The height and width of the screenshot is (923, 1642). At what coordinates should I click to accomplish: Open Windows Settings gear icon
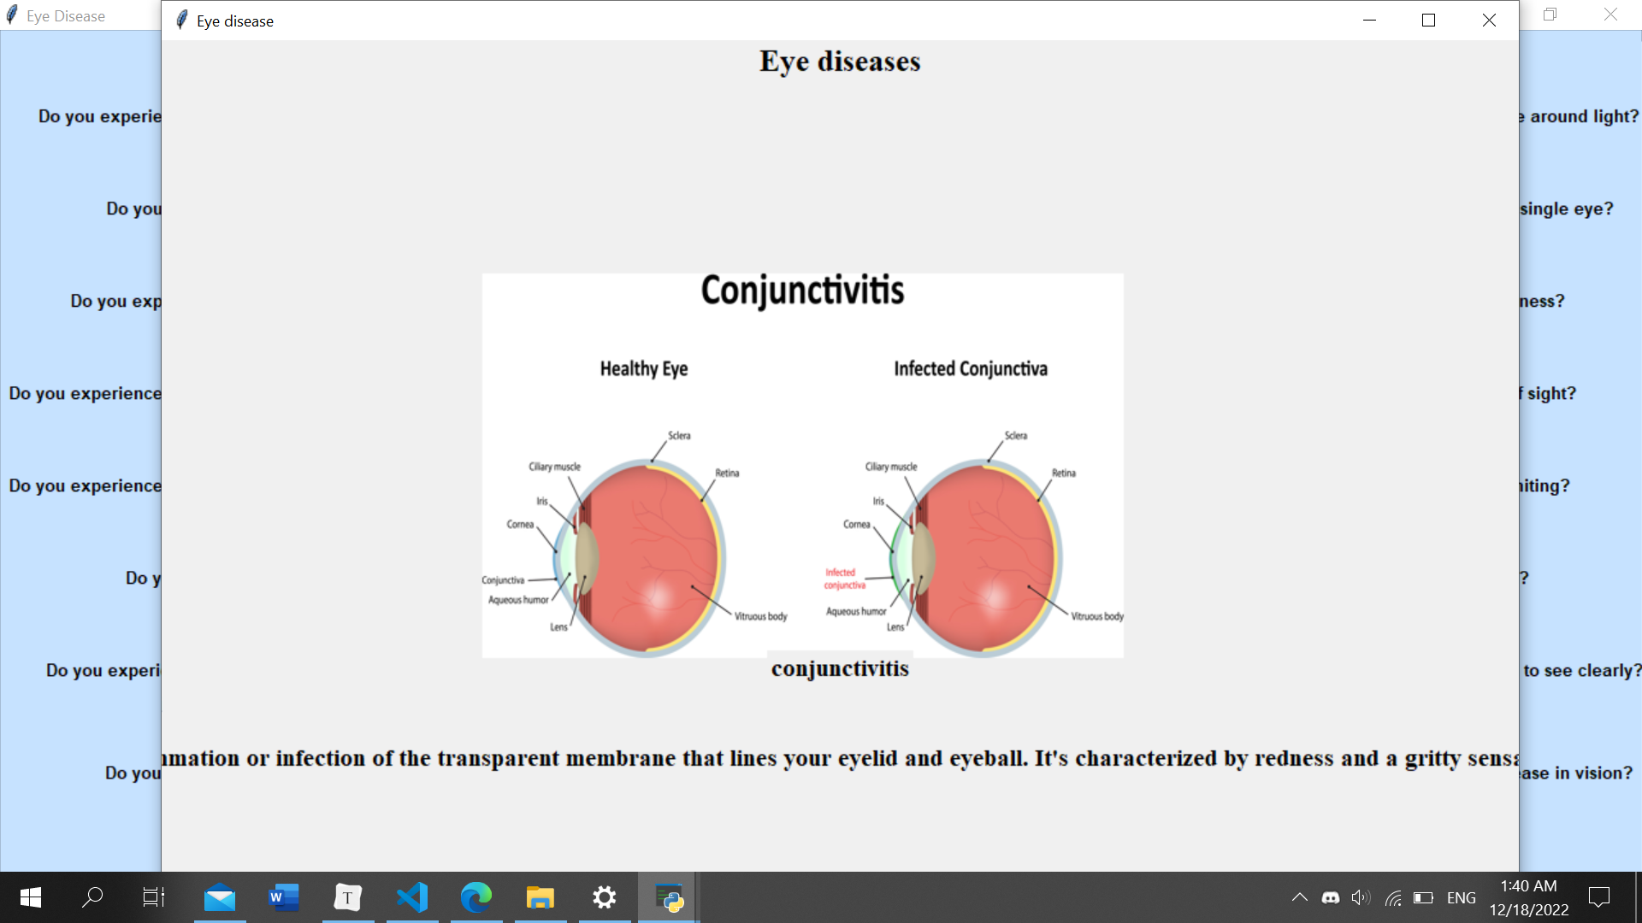(605, 897)
